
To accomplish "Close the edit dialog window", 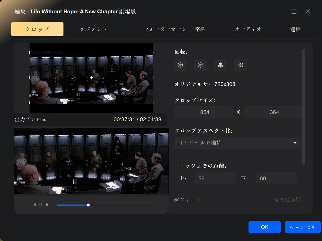I will coord(308,11).
